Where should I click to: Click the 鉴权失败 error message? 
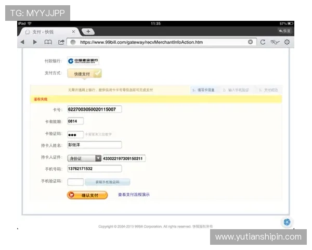tap(41, 99)
